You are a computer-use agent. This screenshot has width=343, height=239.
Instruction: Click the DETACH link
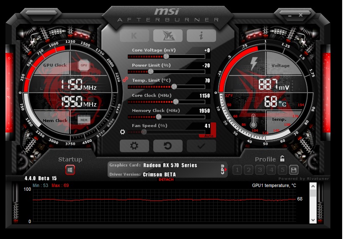166,179
